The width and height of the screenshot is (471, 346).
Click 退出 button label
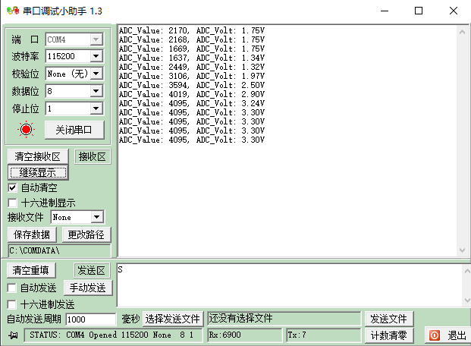coord(457,335)
